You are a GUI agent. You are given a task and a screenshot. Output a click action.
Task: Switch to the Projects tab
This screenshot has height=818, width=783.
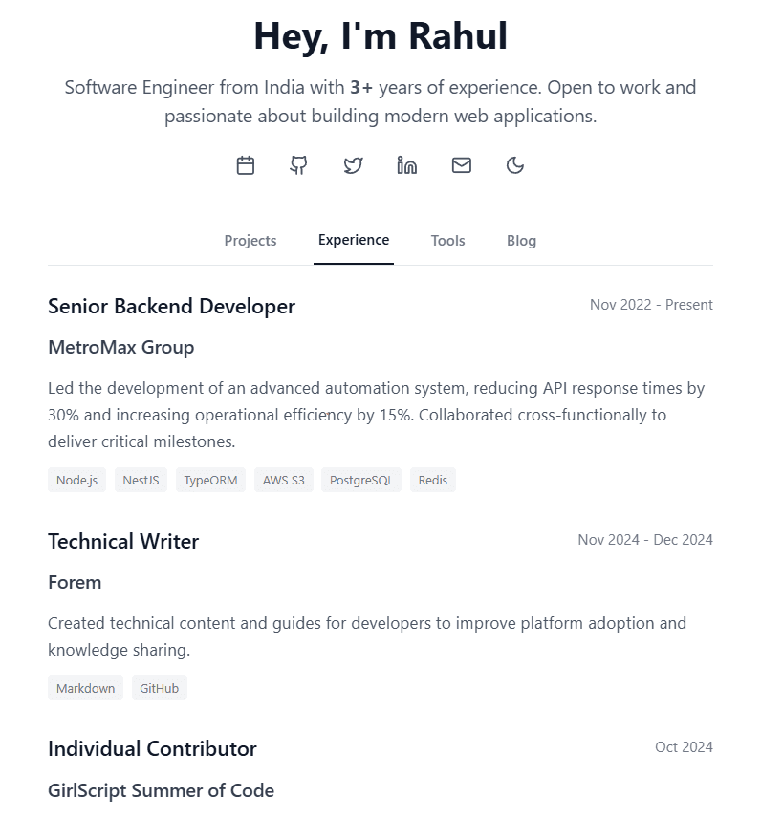point(250,240)
